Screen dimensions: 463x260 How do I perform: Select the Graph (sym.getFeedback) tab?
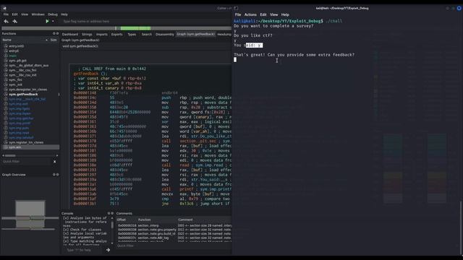(x=195, y=34)
